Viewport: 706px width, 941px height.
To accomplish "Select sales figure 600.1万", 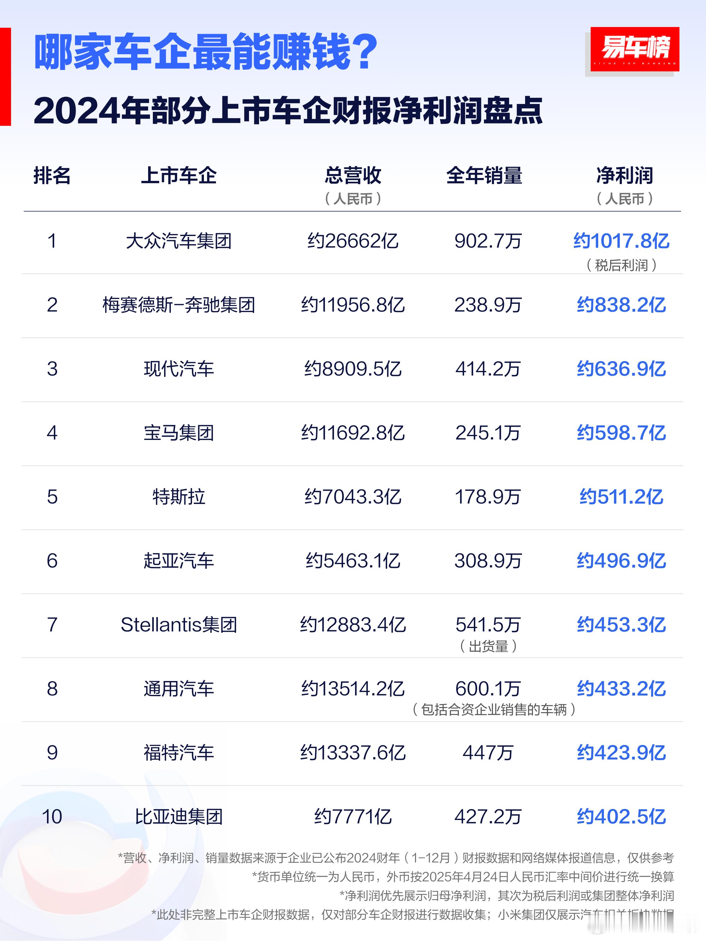I will click(488, 689).
